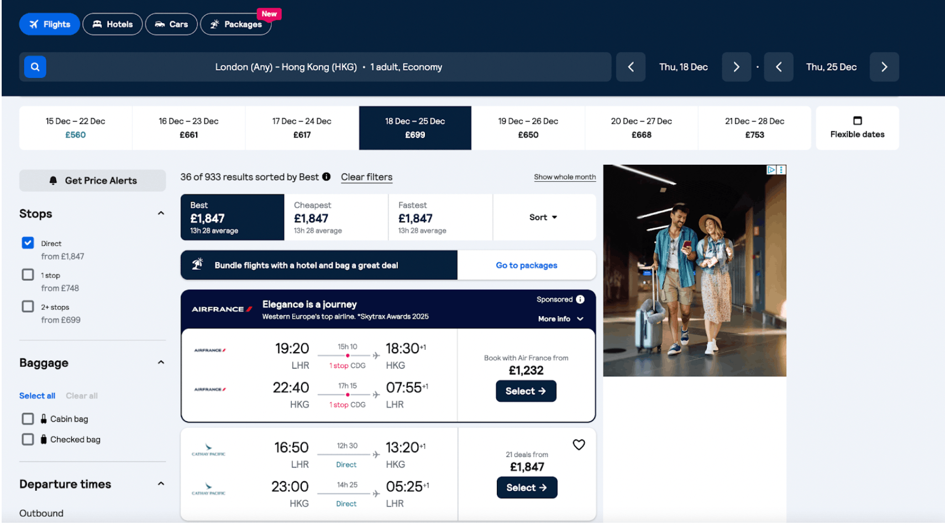
Task: Click the Cars car icon
Action: (159, 24)
